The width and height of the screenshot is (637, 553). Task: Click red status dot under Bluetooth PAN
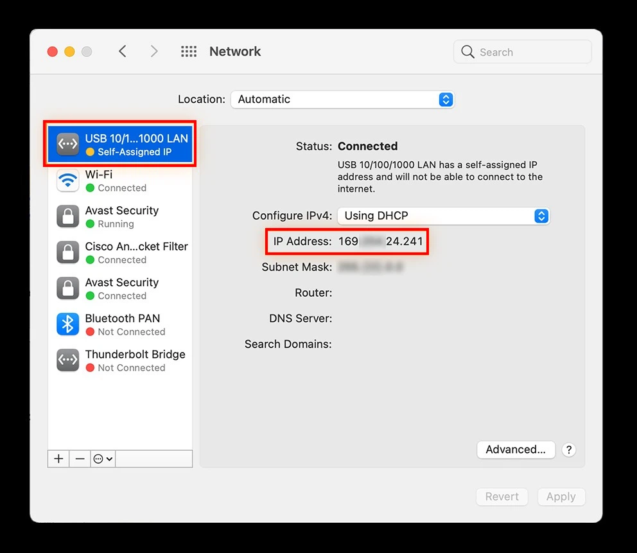point(90,331)
